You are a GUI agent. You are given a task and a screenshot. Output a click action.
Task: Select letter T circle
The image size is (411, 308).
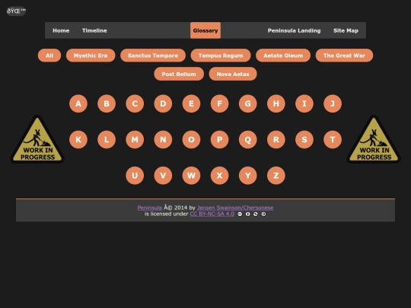(333, 140)
